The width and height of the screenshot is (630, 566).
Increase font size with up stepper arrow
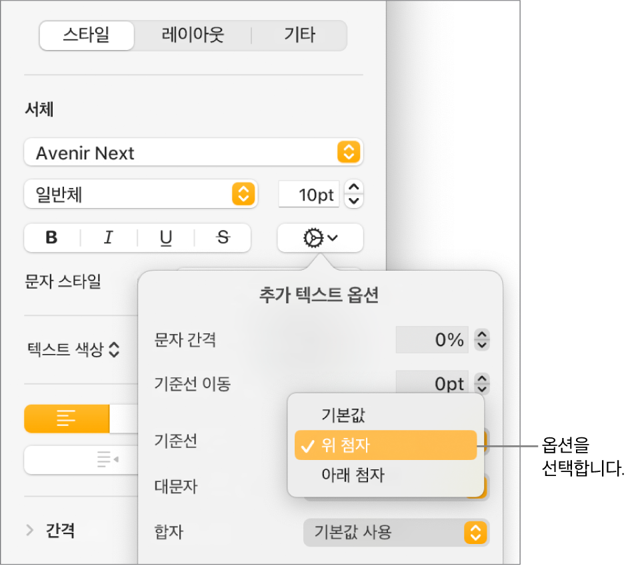coord(353,187)
